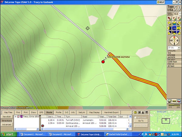
Task: Open the Windows start button
Action: 8,134
